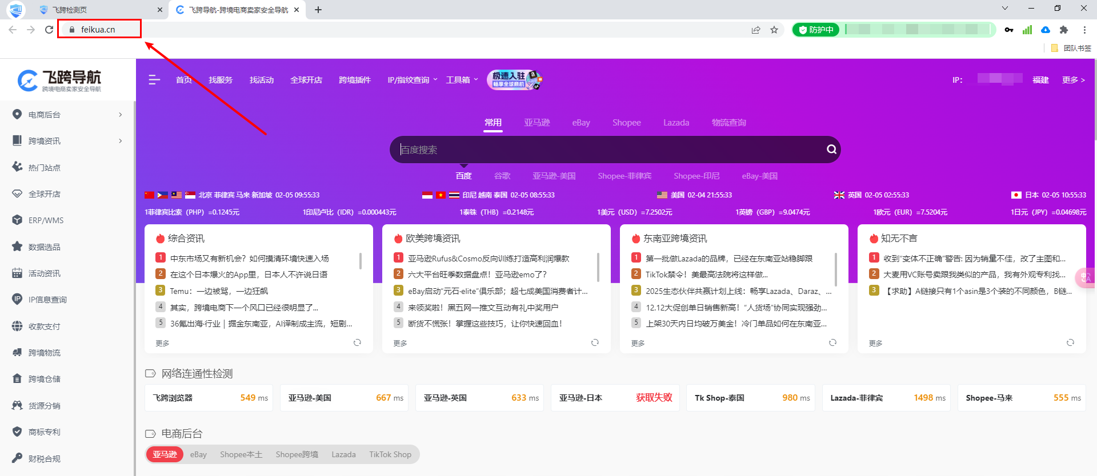
Task: Click the hamburger menu icon in purple header
Action: [x=154, y=80]
